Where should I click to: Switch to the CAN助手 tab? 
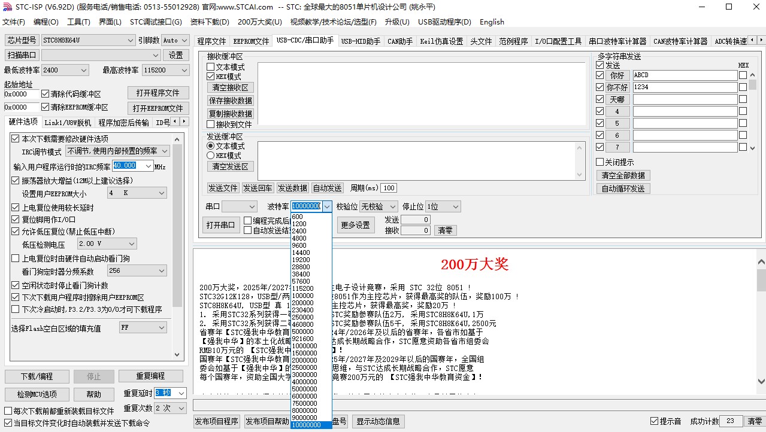click(400, 41)
